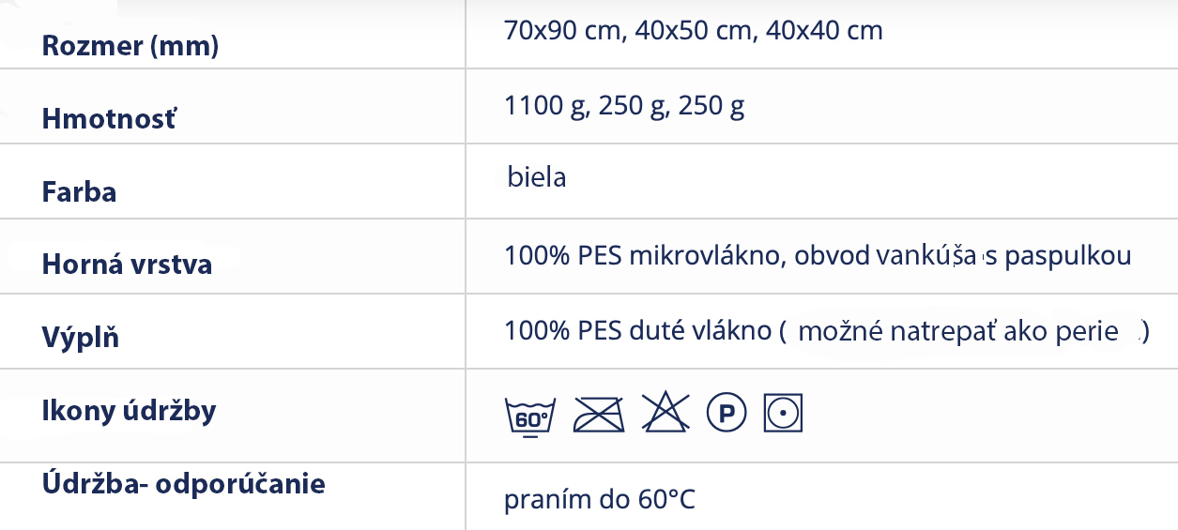The image size is (1178, 530).
Task: Select the Údržba- odporúčanie label
Action: pos(184,484)
